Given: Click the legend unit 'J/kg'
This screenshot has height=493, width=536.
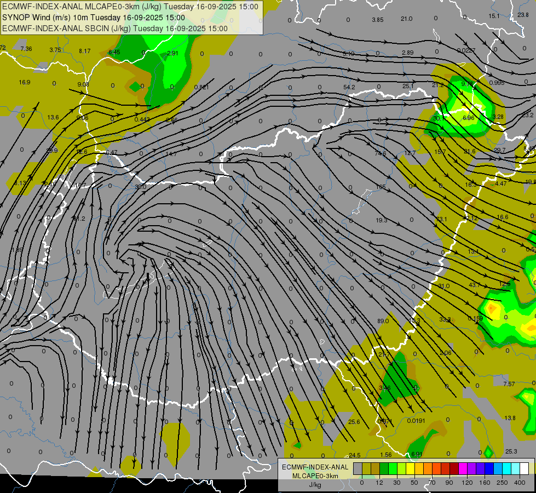Looking at the screenshot, I should coord(315,485).
